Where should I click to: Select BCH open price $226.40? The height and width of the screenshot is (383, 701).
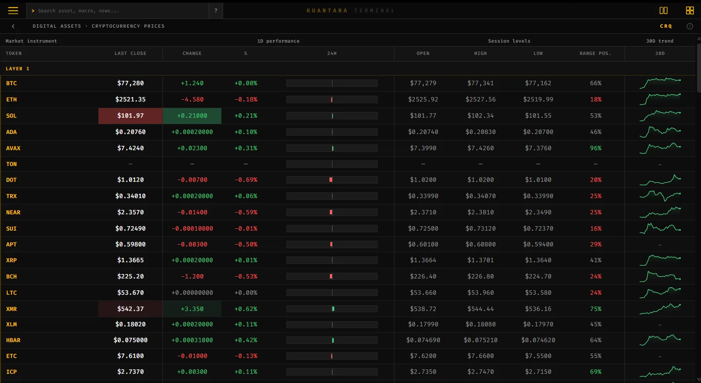coord(423,277)
